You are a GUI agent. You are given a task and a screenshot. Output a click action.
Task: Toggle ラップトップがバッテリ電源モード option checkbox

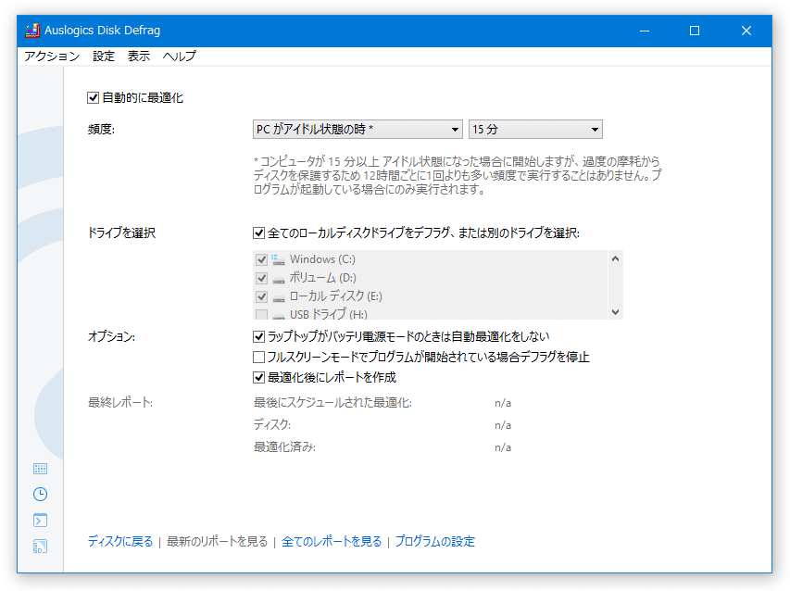point(258,336)
